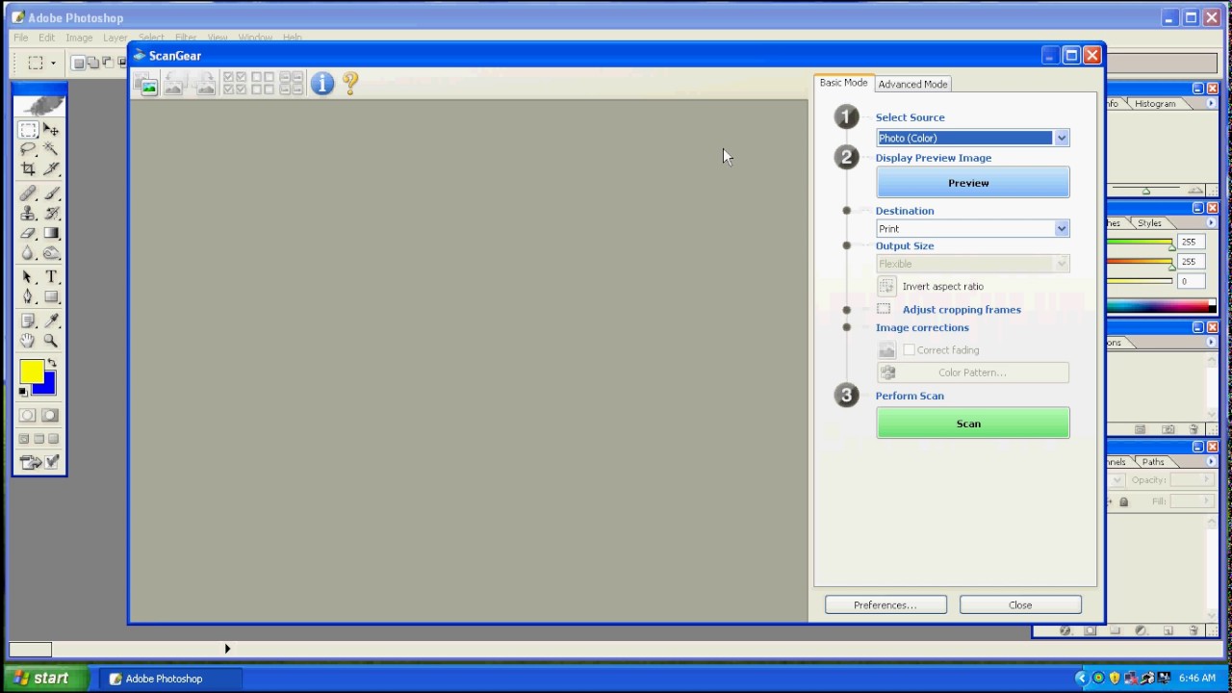The width and height of the screenshot is (1232, 693).
Task: Click the Invert aspect ratio button
Action: click(x=886, y=286)
